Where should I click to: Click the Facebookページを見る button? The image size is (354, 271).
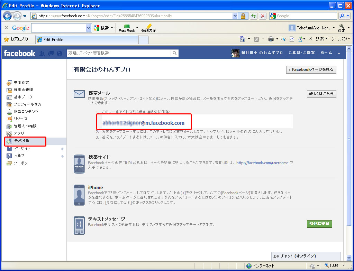click(311, 70)
